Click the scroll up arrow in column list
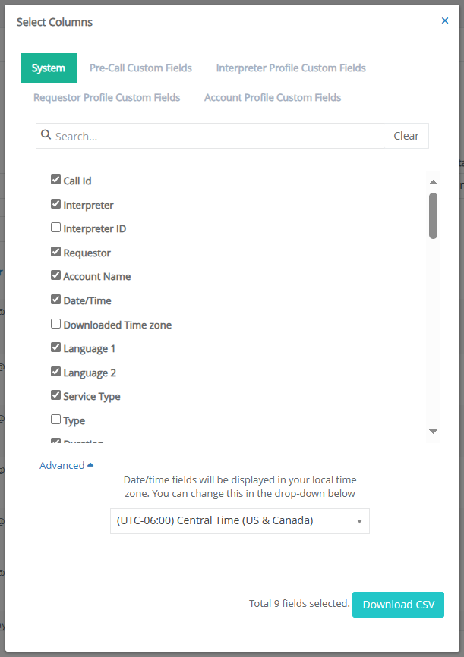 tap(434, 182)
